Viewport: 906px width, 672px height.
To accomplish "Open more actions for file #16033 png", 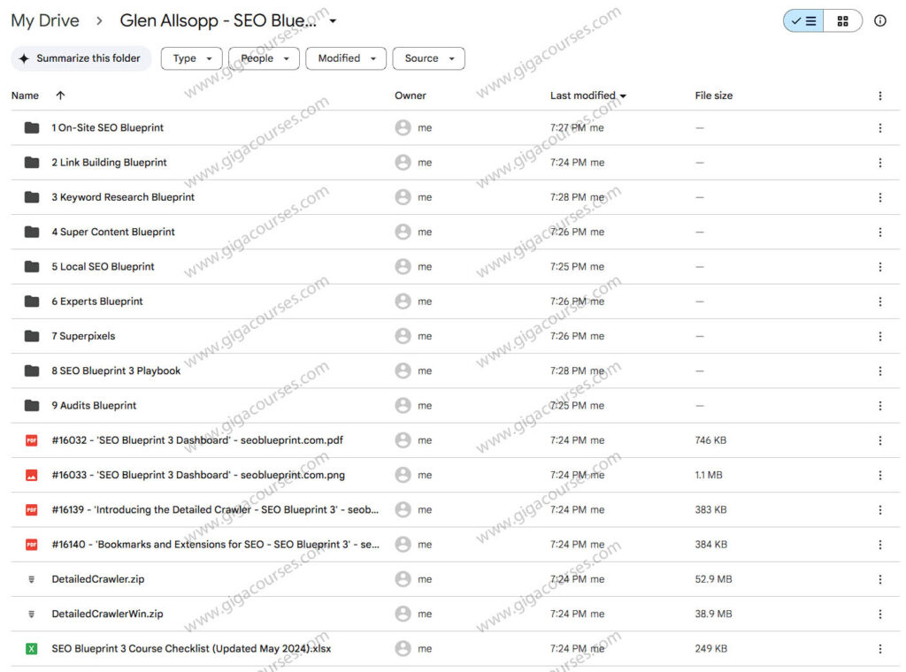I will [x=879, y=475].
